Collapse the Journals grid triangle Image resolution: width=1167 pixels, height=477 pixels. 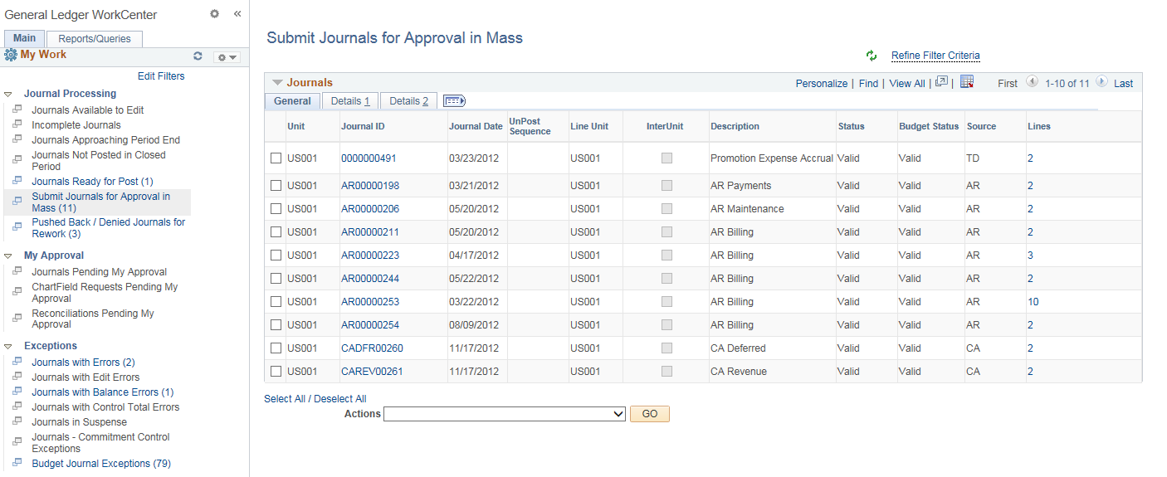(277, 83)
